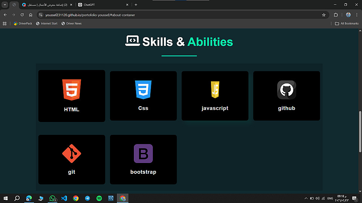
Task: Click the page vertical scrollbar thumb
Action: tap(360, 131)
